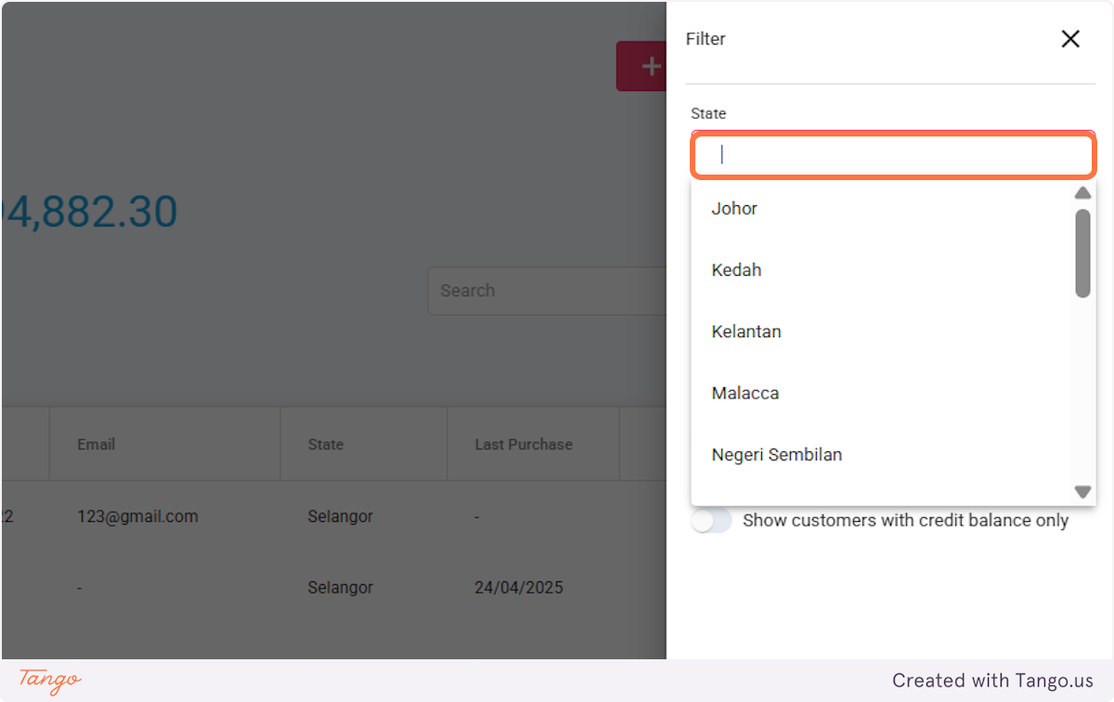Click the 24/04/2025 last purchase cell
Image resolution: width=1114 pixels, height=702 pixels.
[x=519, y=588]
